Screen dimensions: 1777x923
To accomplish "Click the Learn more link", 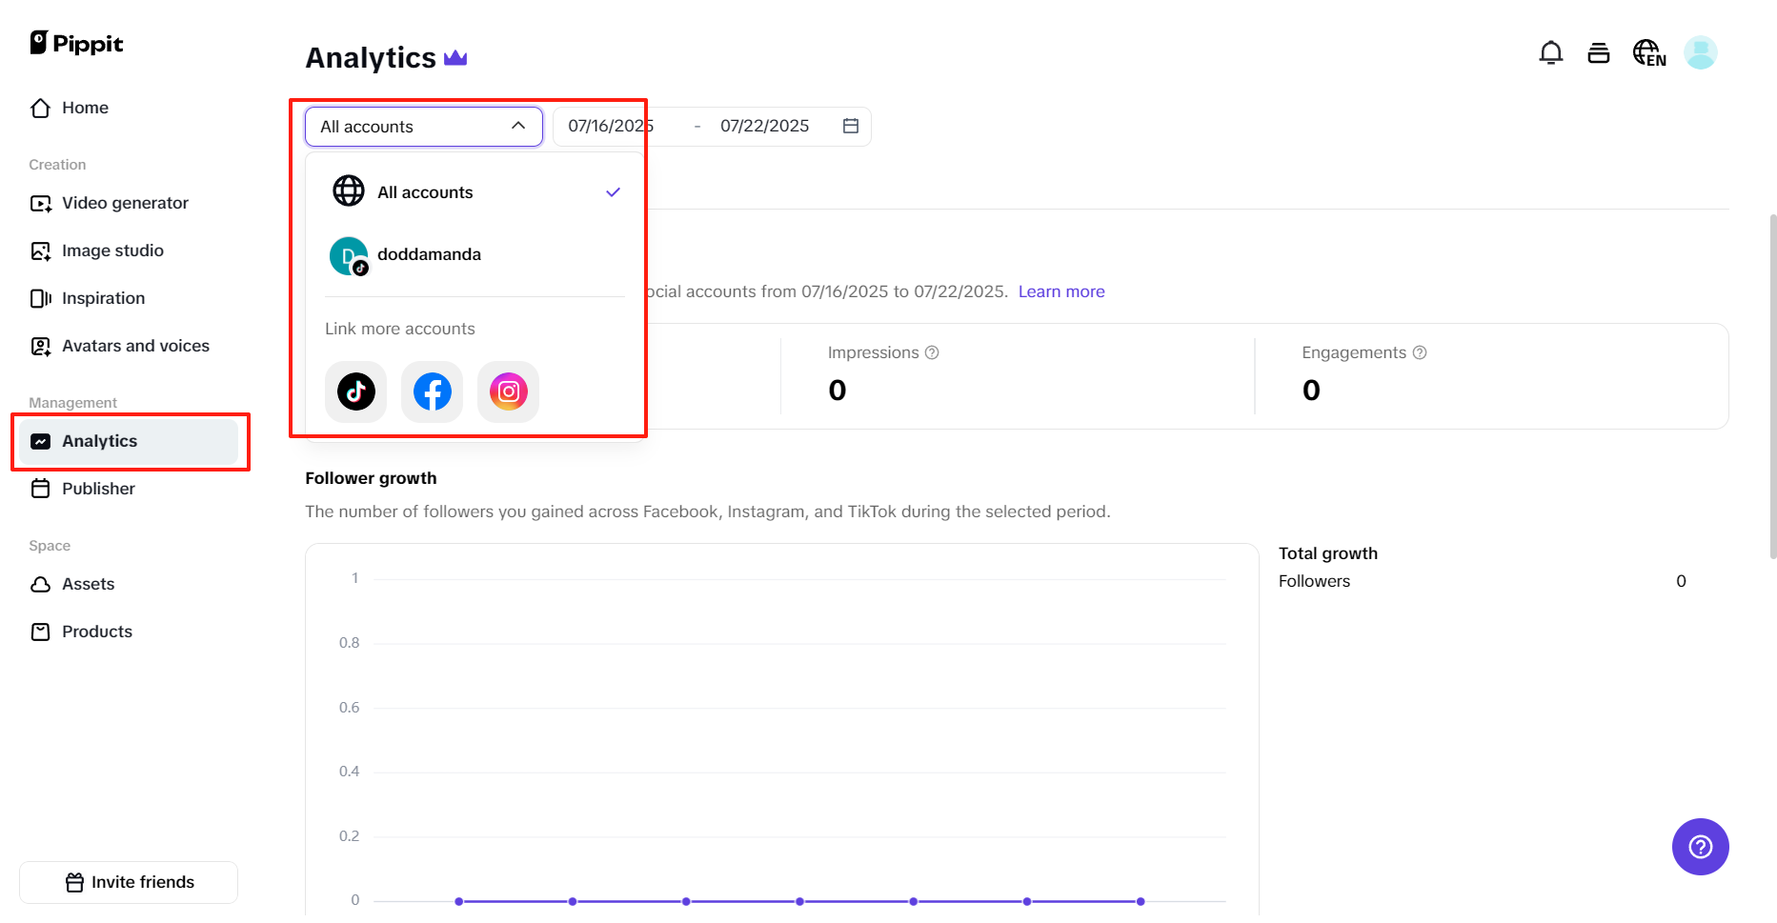I will (1060, 291).
